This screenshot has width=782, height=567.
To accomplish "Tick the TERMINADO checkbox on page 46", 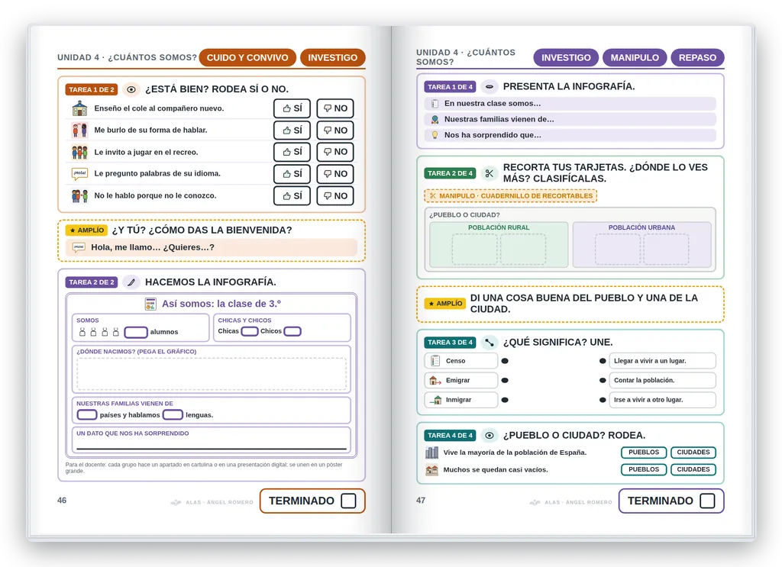I will tap(348, 501).
